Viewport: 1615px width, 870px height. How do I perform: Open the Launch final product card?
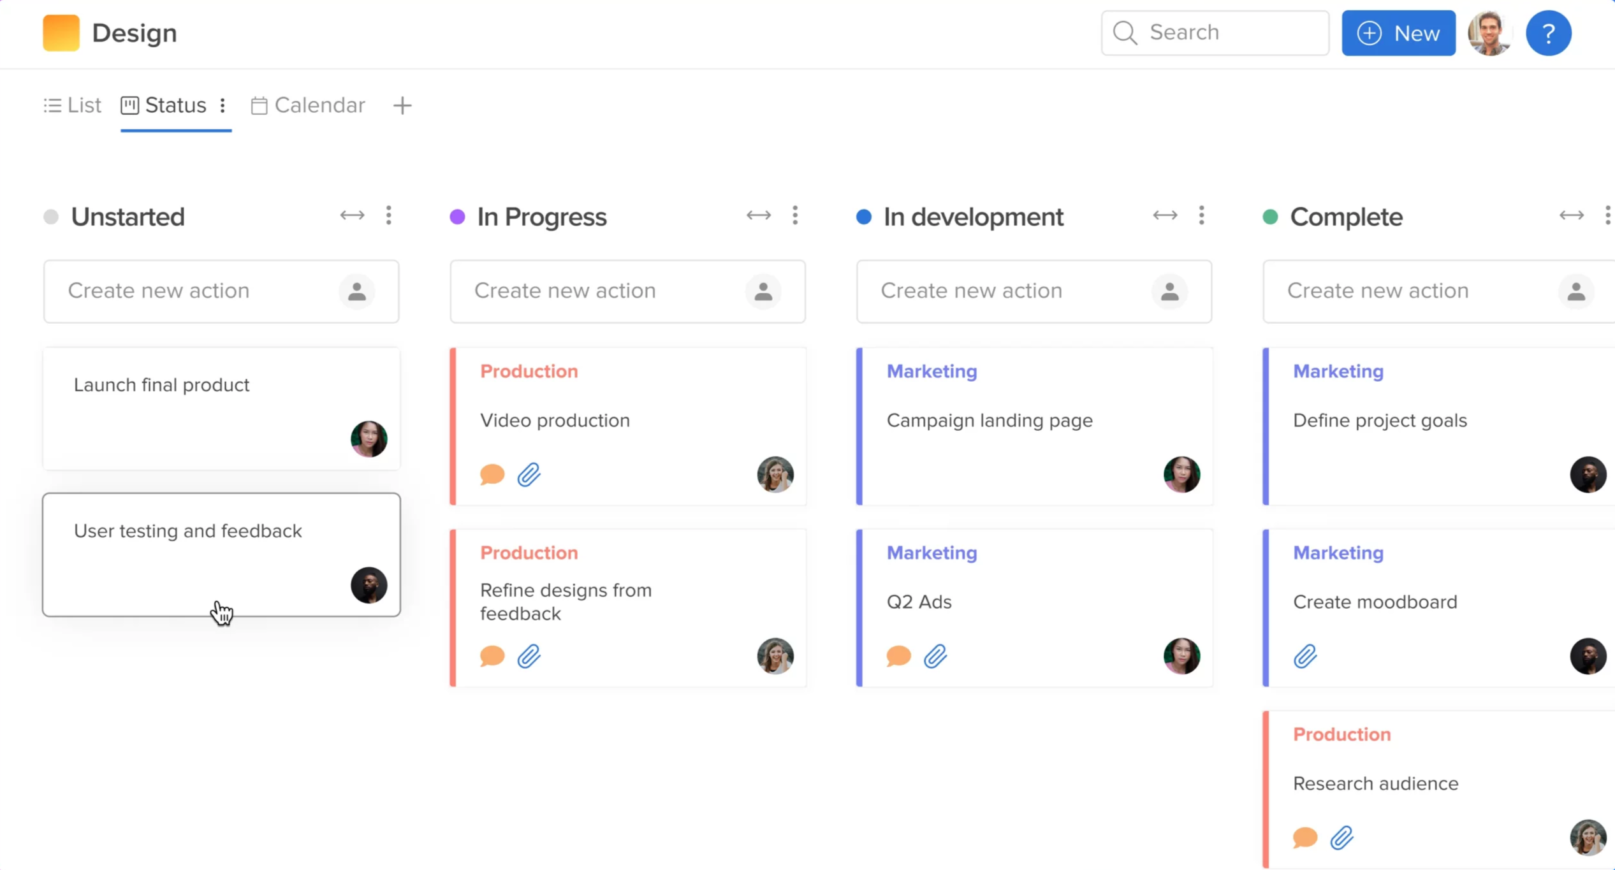221,409
